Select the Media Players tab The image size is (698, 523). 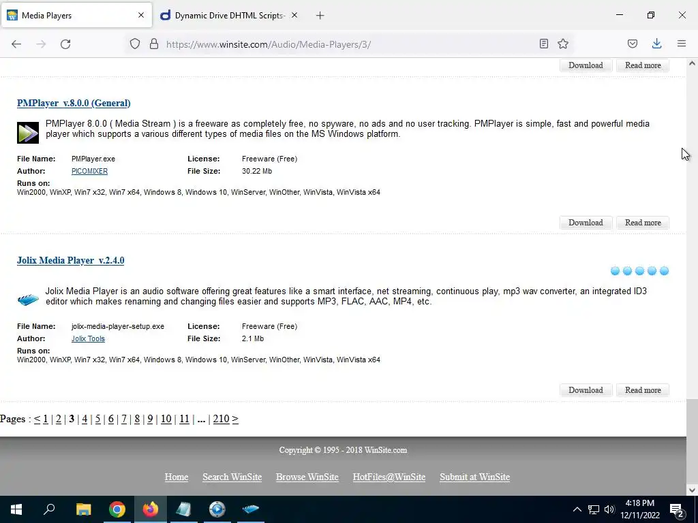(76, 16)
